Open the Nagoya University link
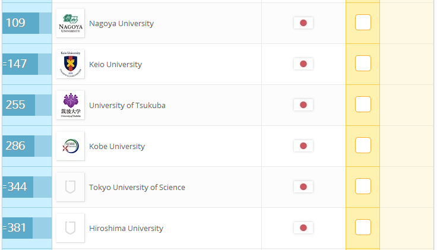 tap(121, 24)
